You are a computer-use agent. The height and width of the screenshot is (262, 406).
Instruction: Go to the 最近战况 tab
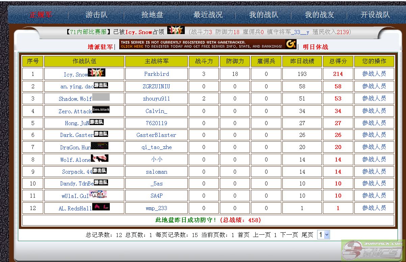pos(208,15)
